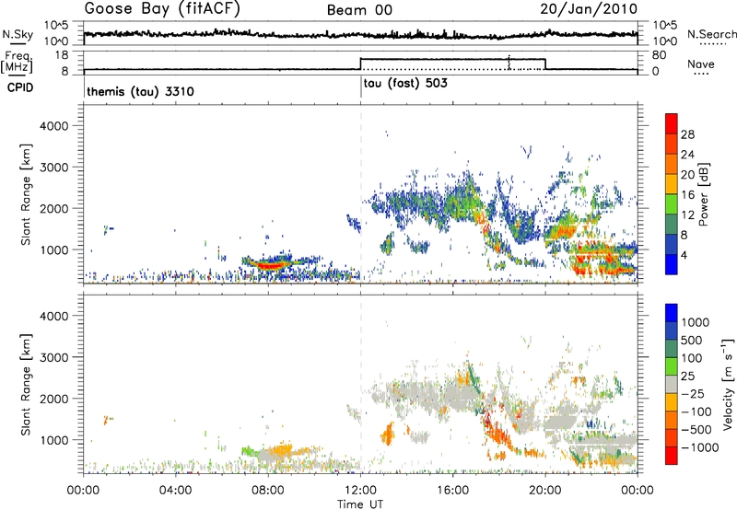Click the 'N.Search' legend label
The width and height of the screenshot is (737, 510).
tap(711, 34)
